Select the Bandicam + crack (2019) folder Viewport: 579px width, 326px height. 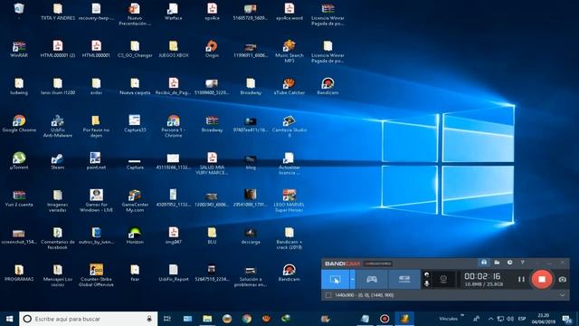coord(289,238)
